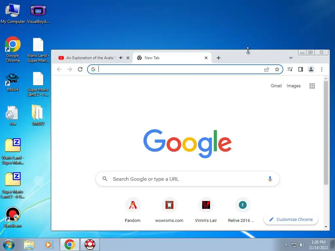Open the wowroms.com shortcut

[169, 210]
